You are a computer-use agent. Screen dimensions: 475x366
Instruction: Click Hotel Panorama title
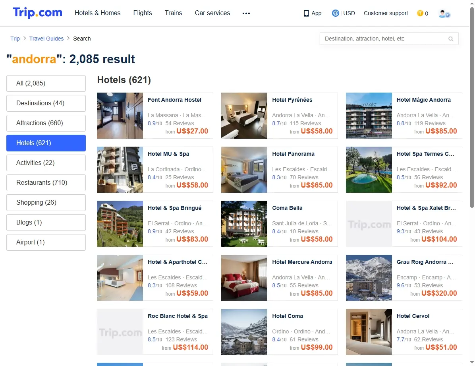(x=293, y=154)
